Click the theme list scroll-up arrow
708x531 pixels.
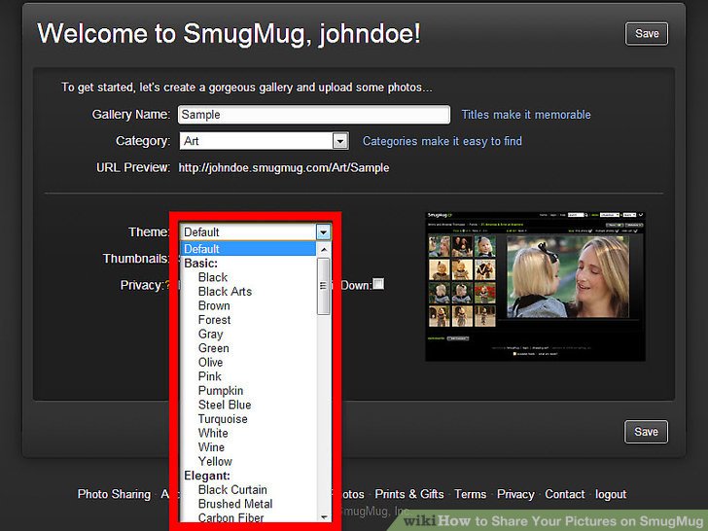click(x=324, y=249)
